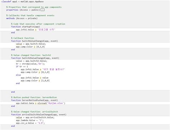The width and height of the screenshot is (170, 130).
Task: Click the Lamp.Color line inside SwitchValueChanged
Action: pos(30,47)
